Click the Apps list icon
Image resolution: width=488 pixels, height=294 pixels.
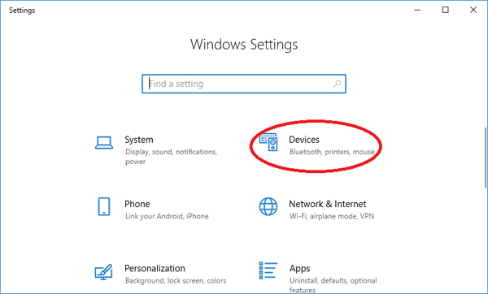268,270
